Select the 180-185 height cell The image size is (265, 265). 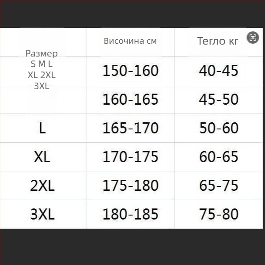pos(130,215)
